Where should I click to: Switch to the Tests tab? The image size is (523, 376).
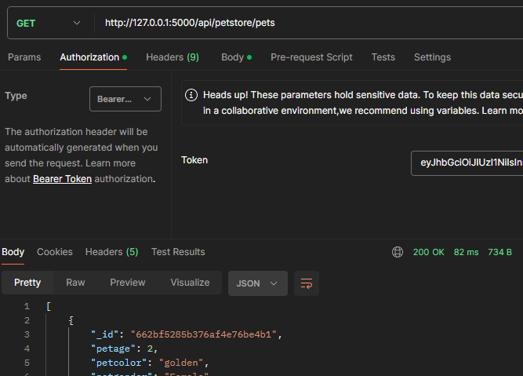(383, 57)
